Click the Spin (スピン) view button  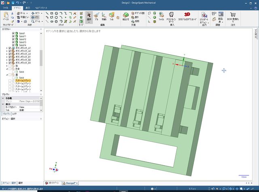[x=37, y=13]
